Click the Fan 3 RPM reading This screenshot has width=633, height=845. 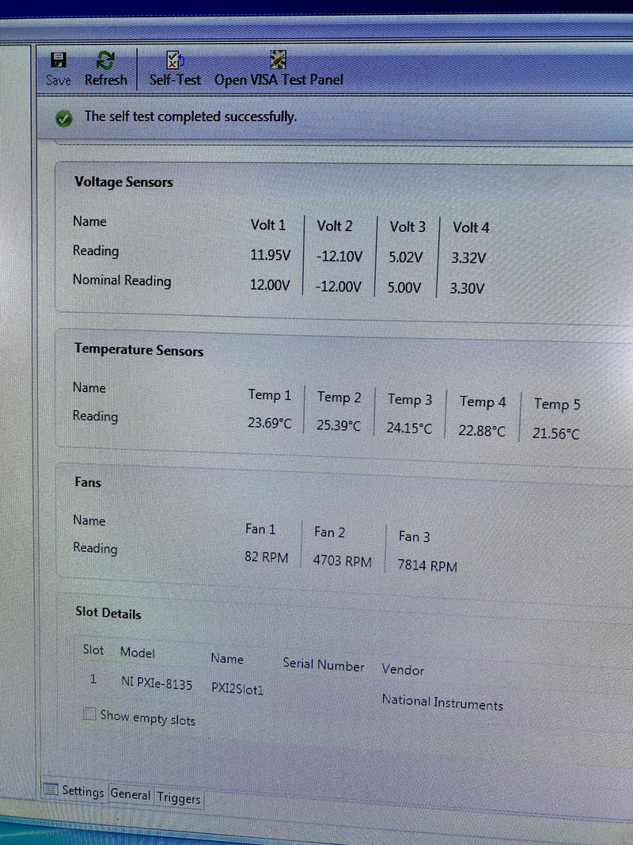tap(426, 565)
